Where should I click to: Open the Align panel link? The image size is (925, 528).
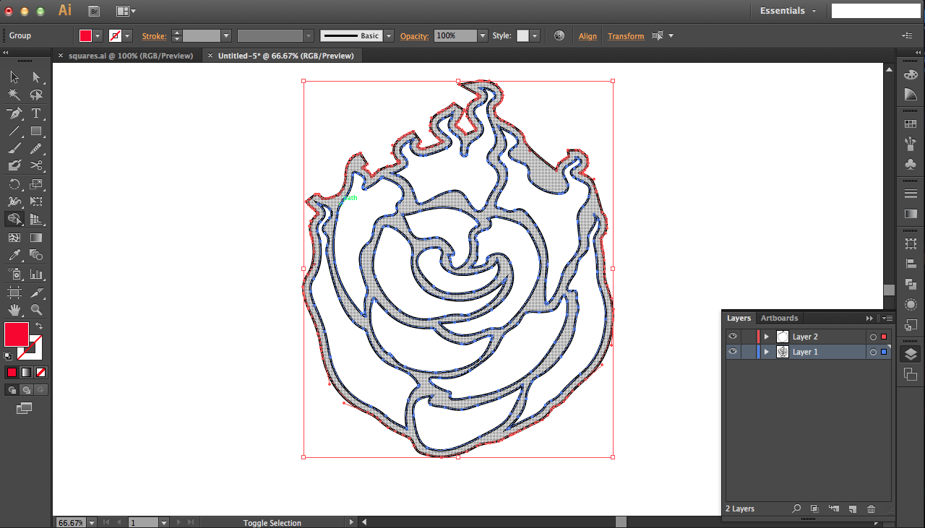point(588,36)
